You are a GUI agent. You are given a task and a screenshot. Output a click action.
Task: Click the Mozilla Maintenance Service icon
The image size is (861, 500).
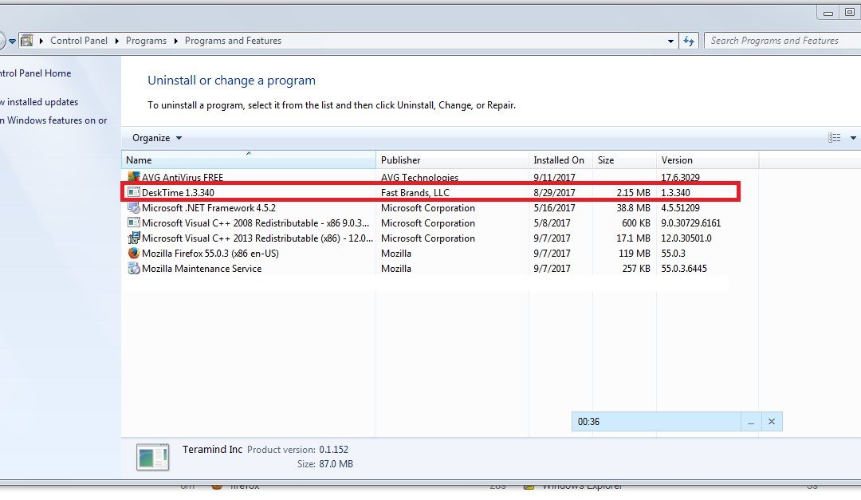tap(133, 268)
